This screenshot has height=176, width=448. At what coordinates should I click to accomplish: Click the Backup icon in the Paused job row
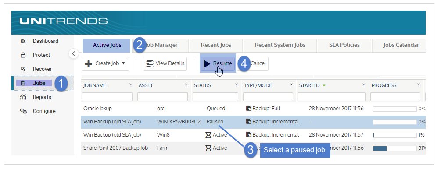[x=248, y=121]
